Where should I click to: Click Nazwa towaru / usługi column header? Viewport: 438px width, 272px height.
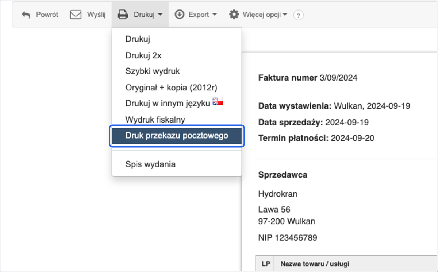pyautogui.click(x=315, y=264)
